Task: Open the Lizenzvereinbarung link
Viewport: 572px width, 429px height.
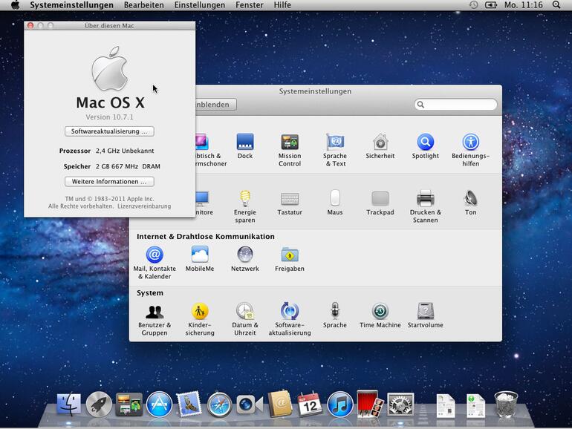Action: click(144, 206)
